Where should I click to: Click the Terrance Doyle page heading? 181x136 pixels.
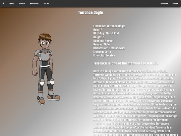point(90,12)
